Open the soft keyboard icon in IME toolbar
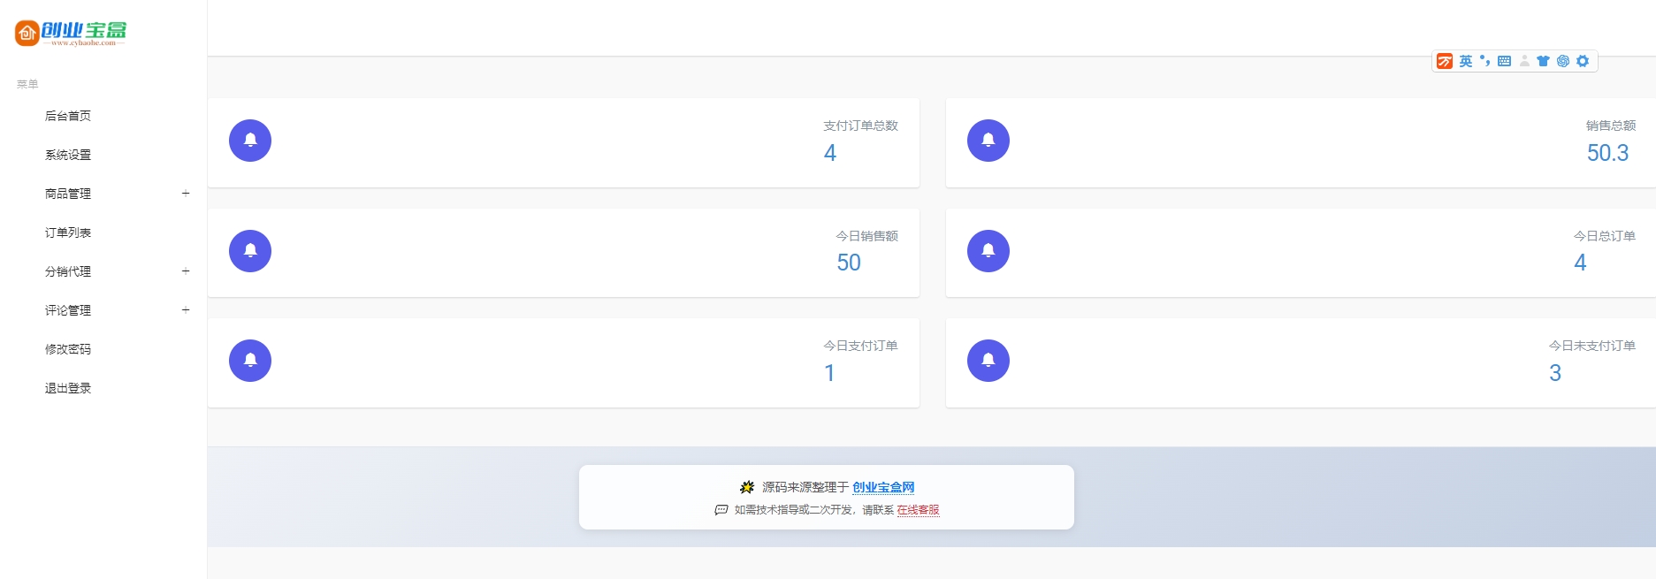1656x579 pixels. (x=1504, y=61)
